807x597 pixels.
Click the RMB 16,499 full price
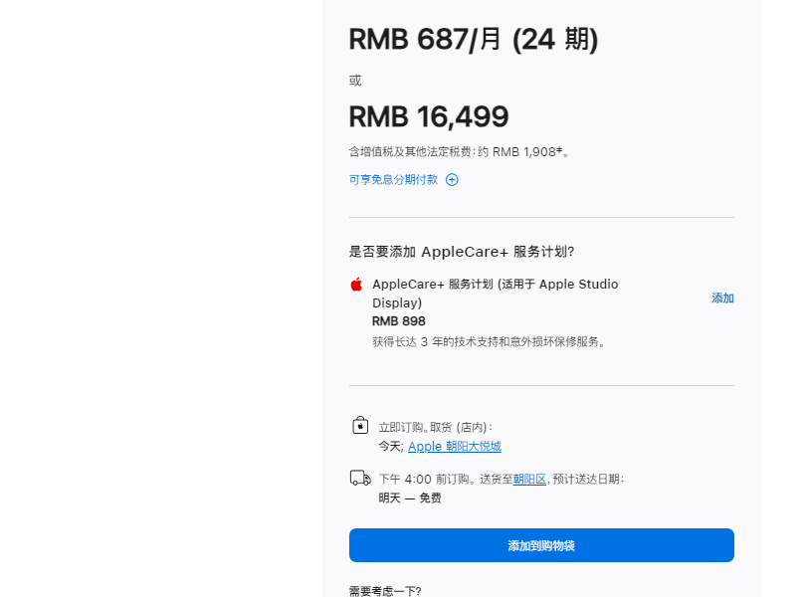[429, 116]
